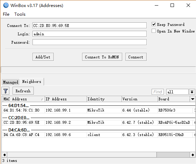Click the right scroll arrow icon
Image resolution: width=196 pixels, height=164 pixels.
(193, 155)
